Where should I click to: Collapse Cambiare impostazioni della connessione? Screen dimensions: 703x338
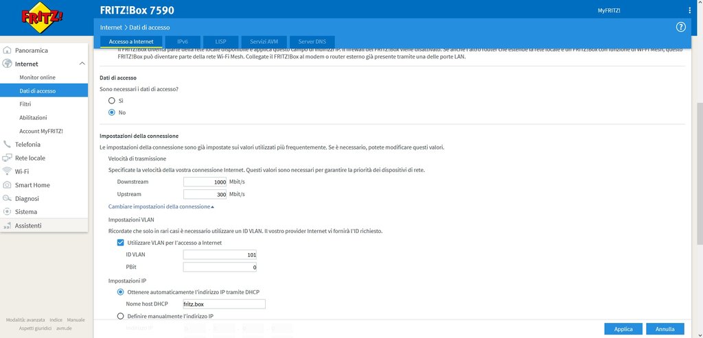point(161,206)
